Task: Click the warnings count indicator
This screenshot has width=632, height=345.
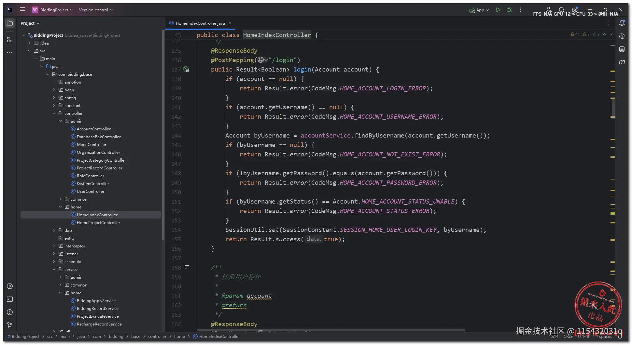Action: tap(575, 34)
